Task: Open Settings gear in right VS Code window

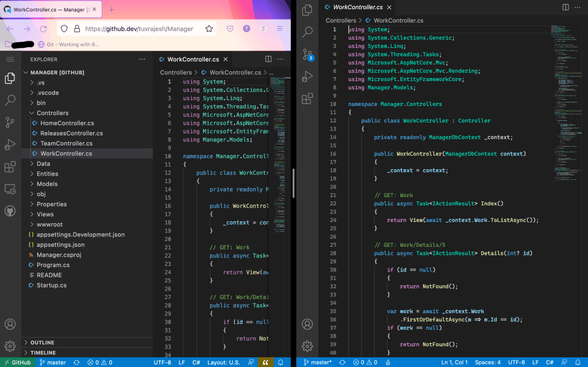Action: point(308,346)
